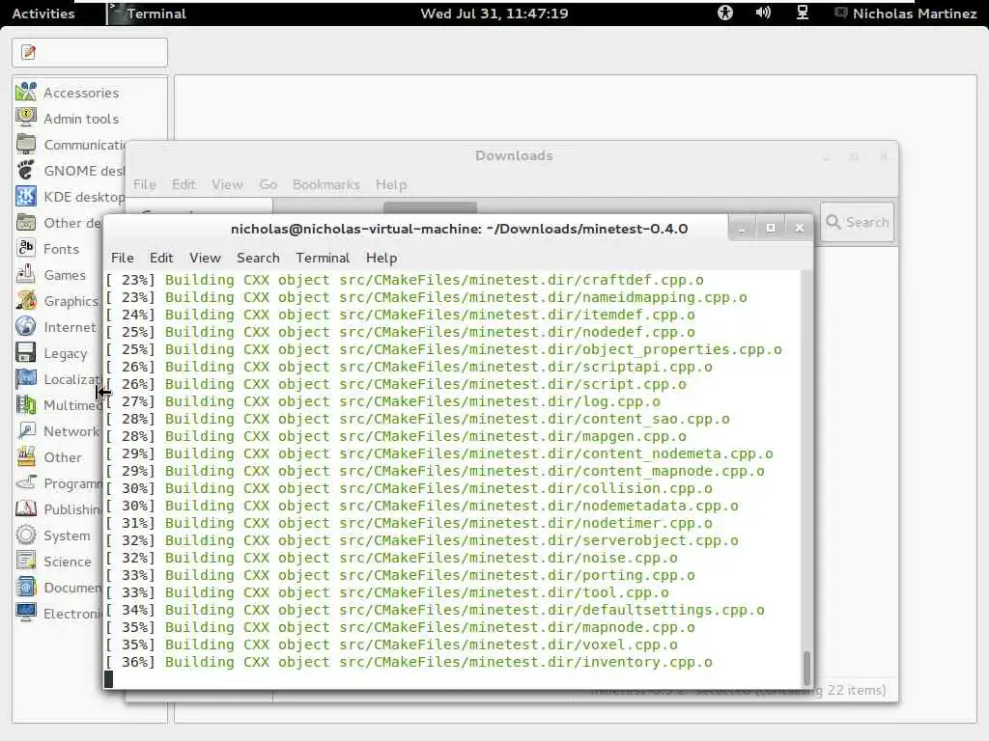The width and height of the screenshot is (989, 741).
Task: Select the Science category icon
Action: [x=26, y=561]
